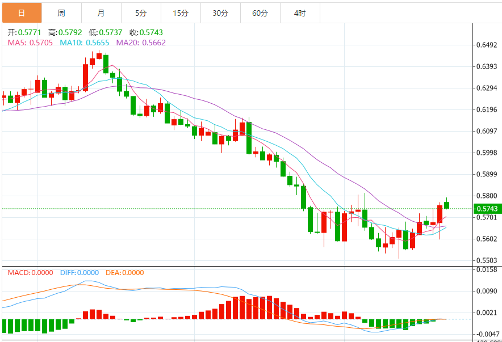Screen dimensions: 502x342
Task: Switch to the 周 weekly tab
Action: click(x=61, y=13)
